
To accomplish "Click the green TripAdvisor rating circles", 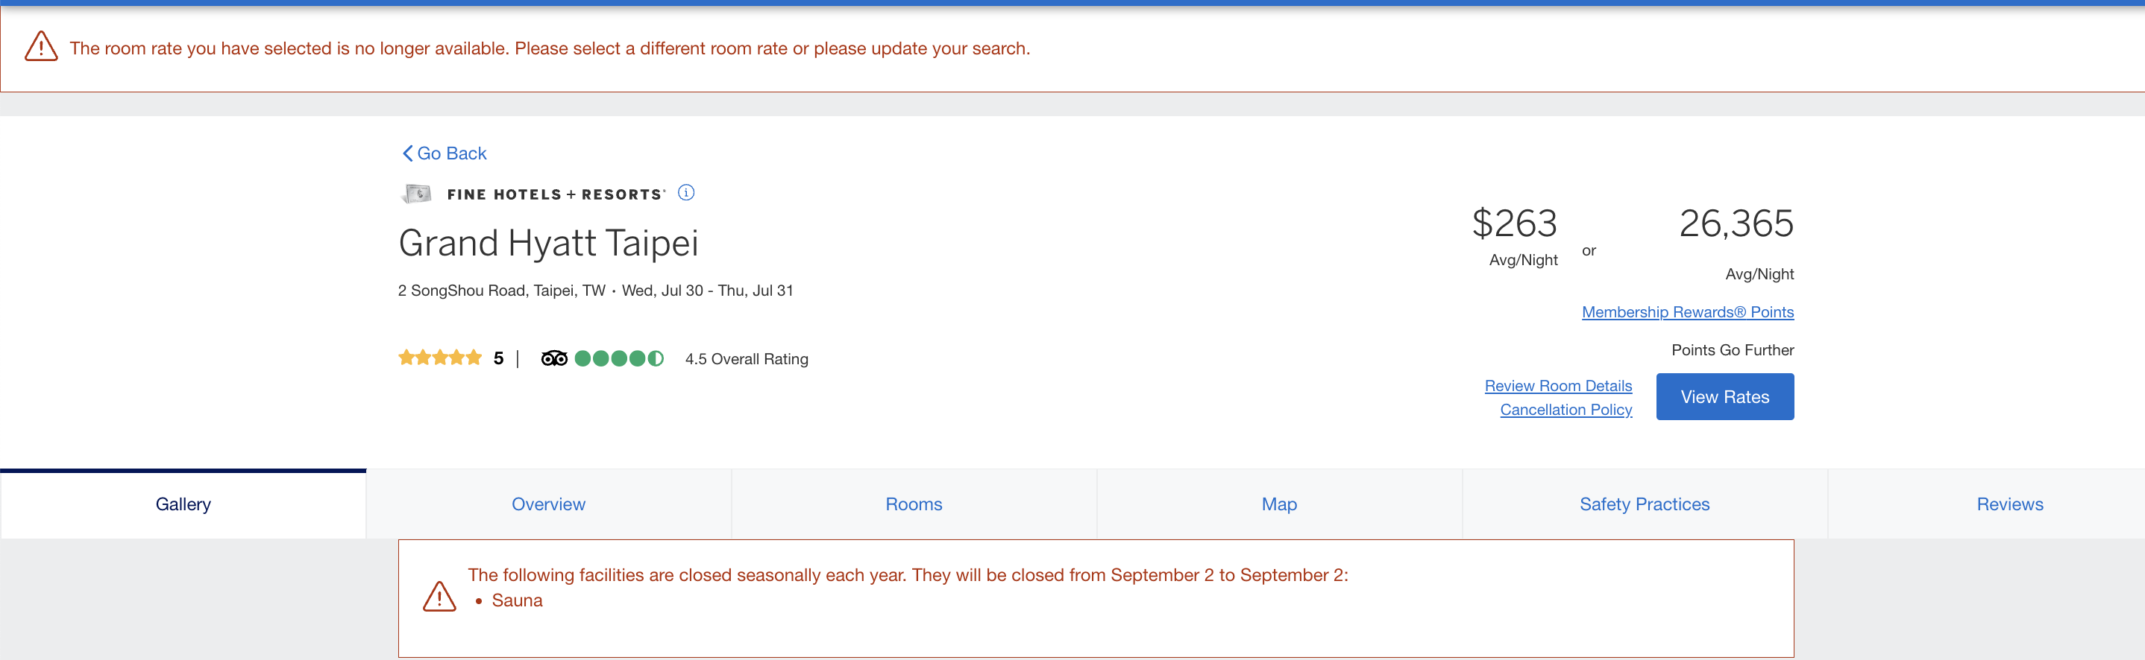I will (619, 358).
